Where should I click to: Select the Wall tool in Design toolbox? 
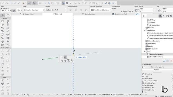pos(3,21)
